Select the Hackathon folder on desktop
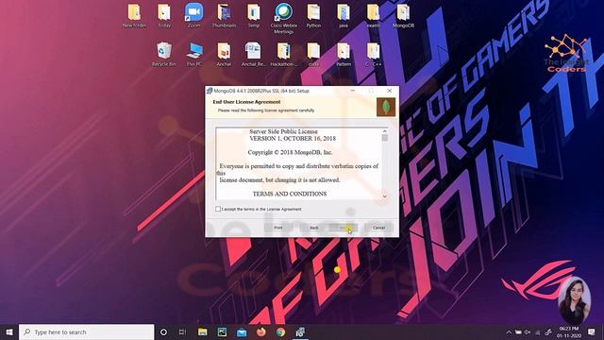The image size is (604, 340). (283, 55)
